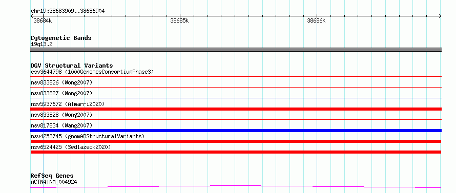Image resolution: width=456 pixels, height=193 pixels.
Task: Select the thin red bar under nsv833828
Action: point(236,119)
